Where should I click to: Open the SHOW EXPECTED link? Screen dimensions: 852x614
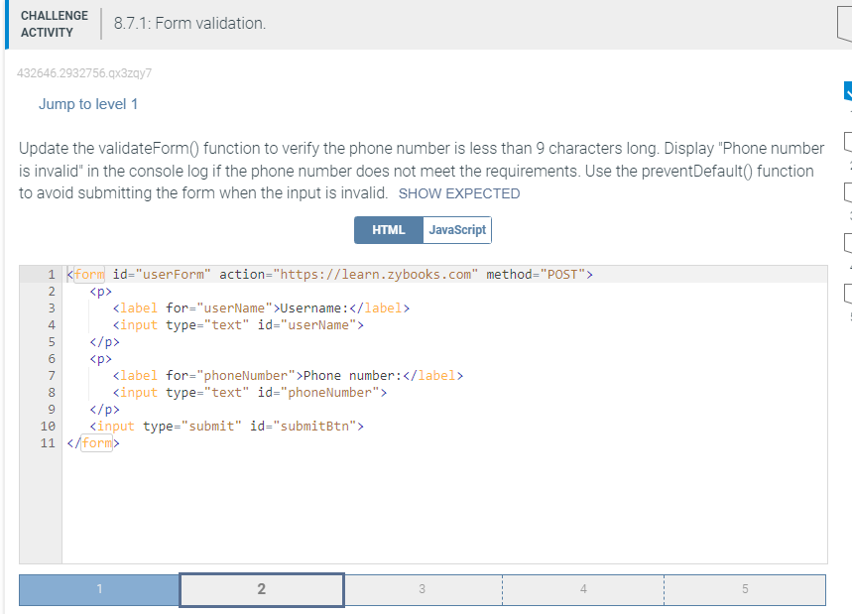459,193
